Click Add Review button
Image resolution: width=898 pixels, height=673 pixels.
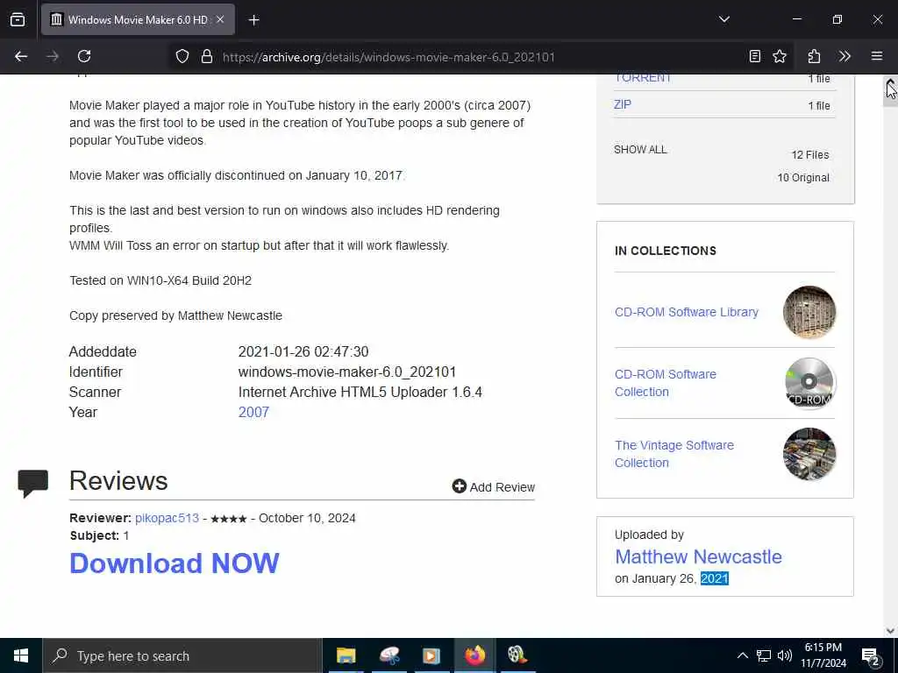(493, 486)
